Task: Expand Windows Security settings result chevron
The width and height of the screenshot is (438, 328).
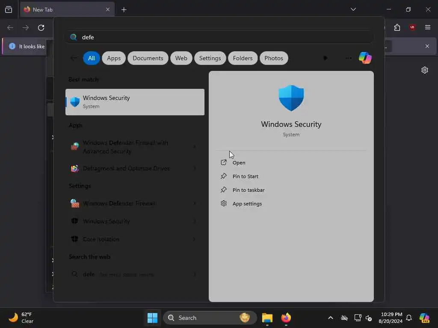Action: tap(195, 221)
